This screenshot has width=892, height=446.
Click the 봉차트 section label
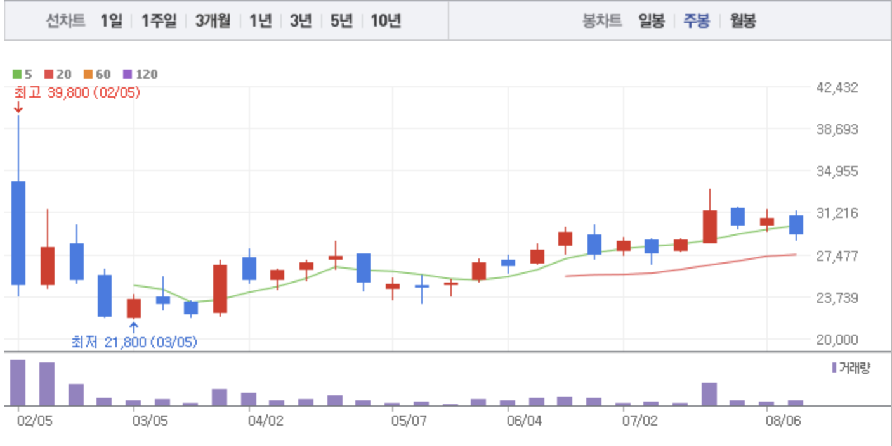[601, 21]
